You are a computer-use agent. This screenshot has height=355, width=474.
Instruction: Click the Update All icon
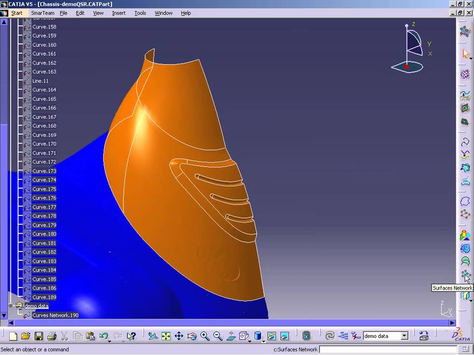[x=330, y=336]
